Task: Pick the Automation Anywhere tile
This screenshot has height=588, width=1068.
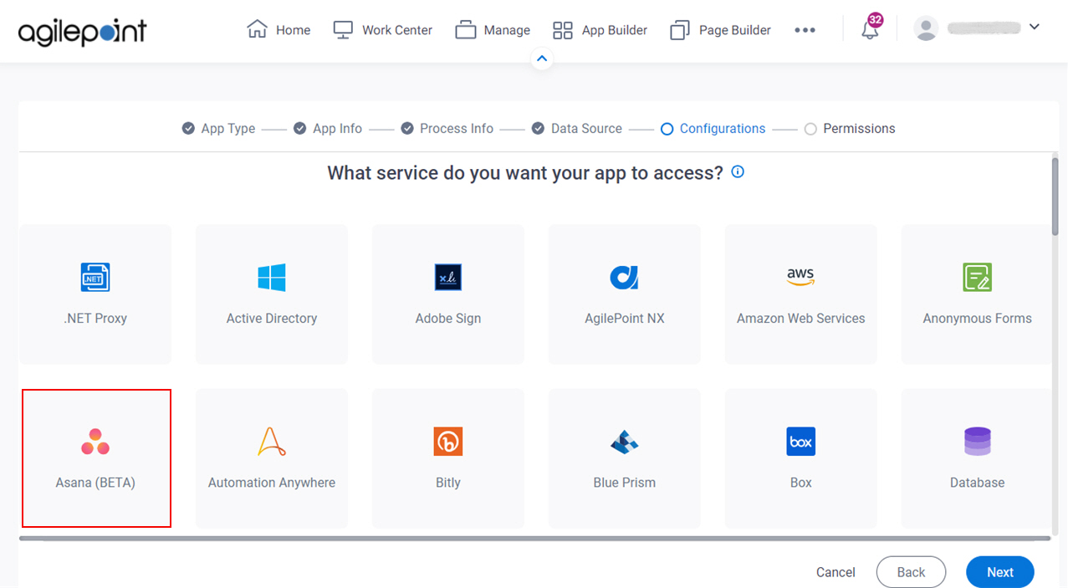Action: (271, 458)
